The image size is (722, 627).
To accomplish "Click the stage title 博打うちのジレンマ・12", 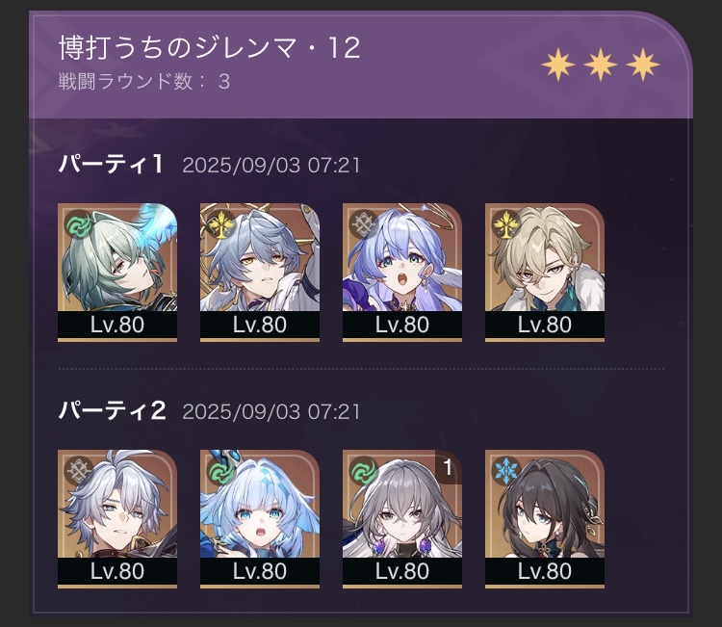I will pos(210,47).
